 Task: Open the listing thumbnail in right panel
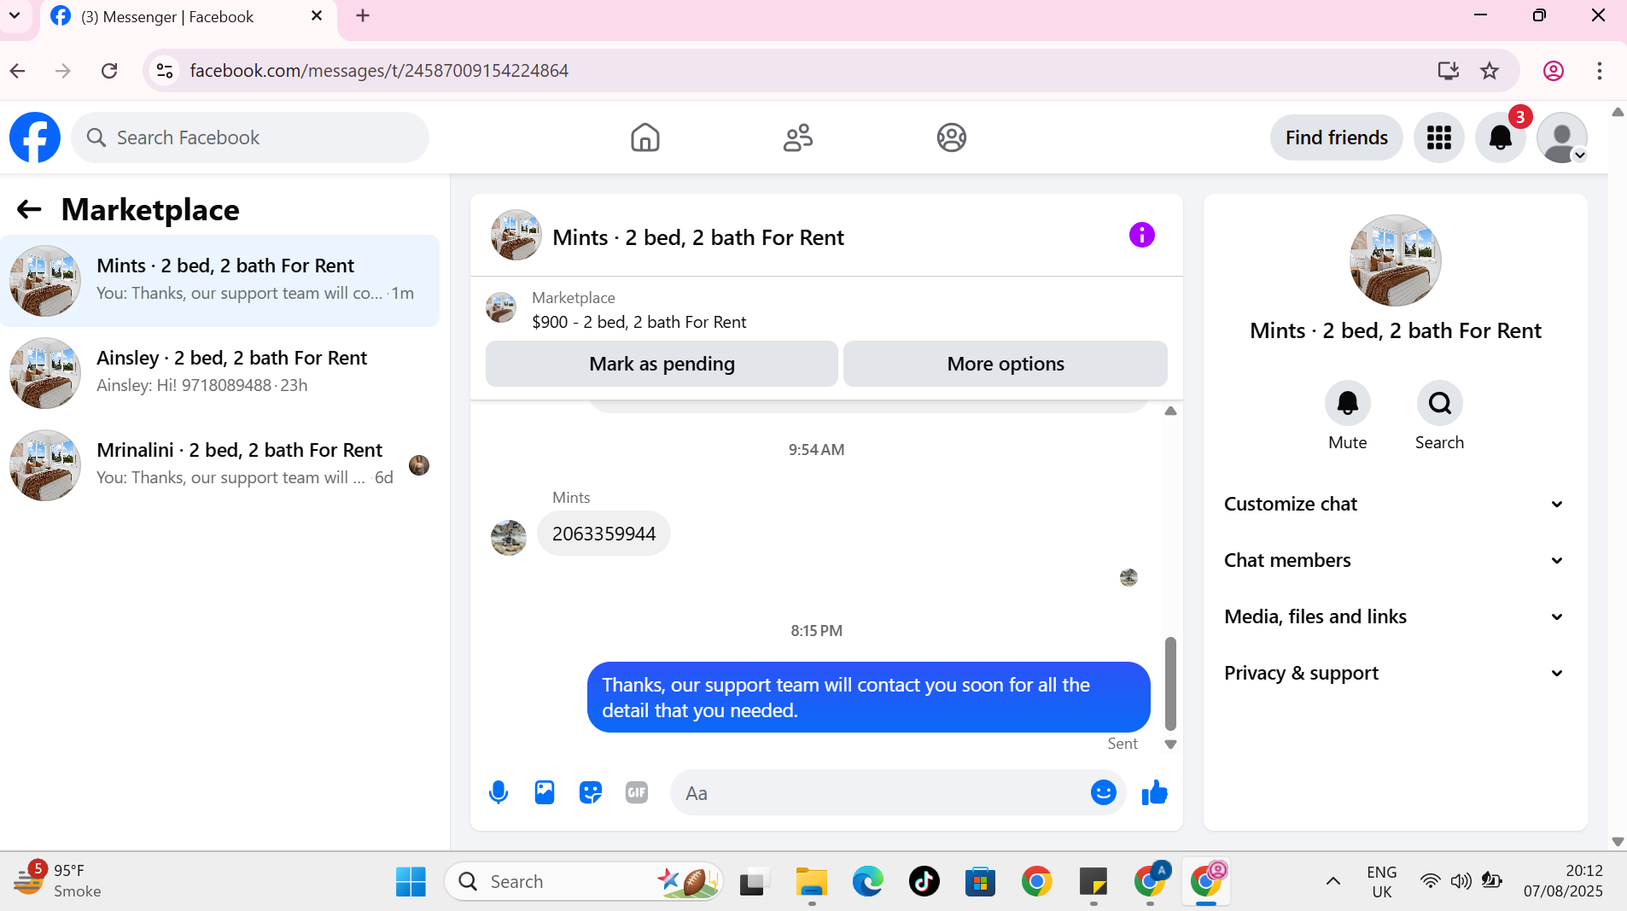(x=1395, y=260)
